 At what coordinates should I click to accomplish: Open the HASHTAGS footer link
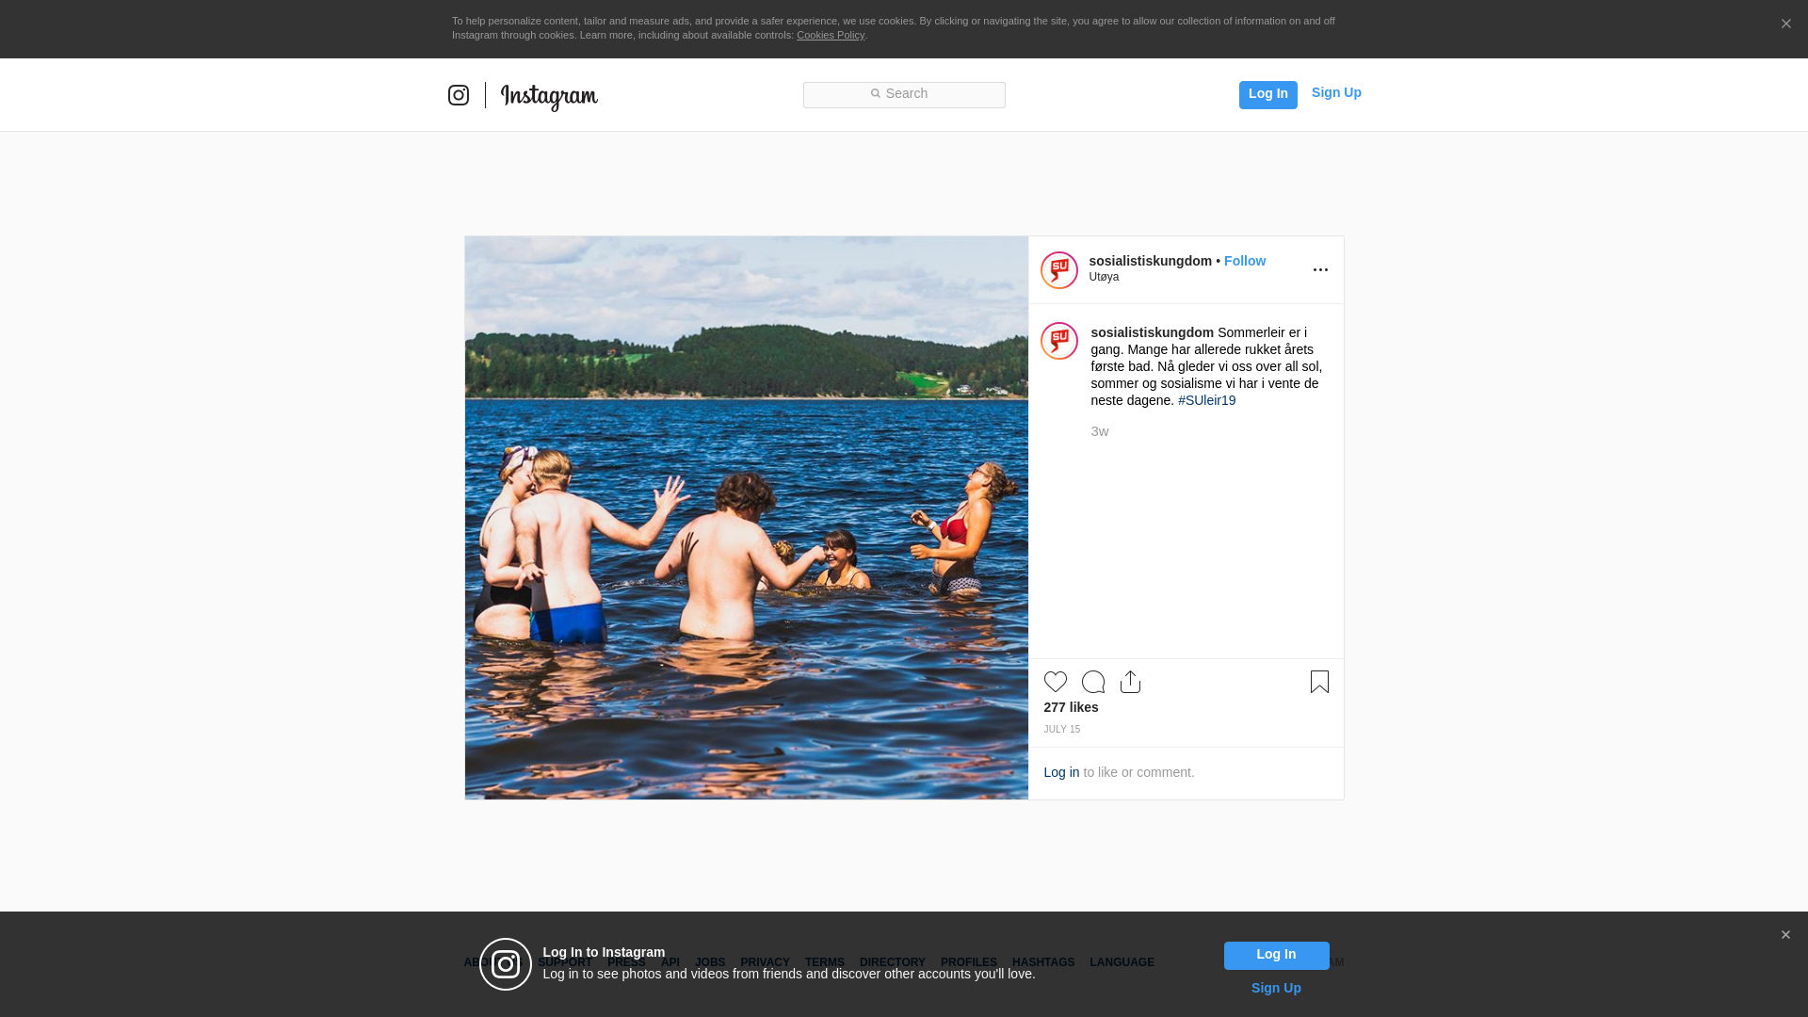(1043, 962)
